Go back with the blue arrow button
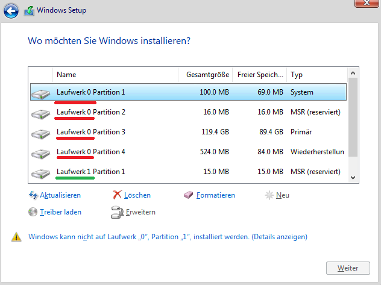The width and height of the screenshot is (381, 285). (x=11, y=11)
